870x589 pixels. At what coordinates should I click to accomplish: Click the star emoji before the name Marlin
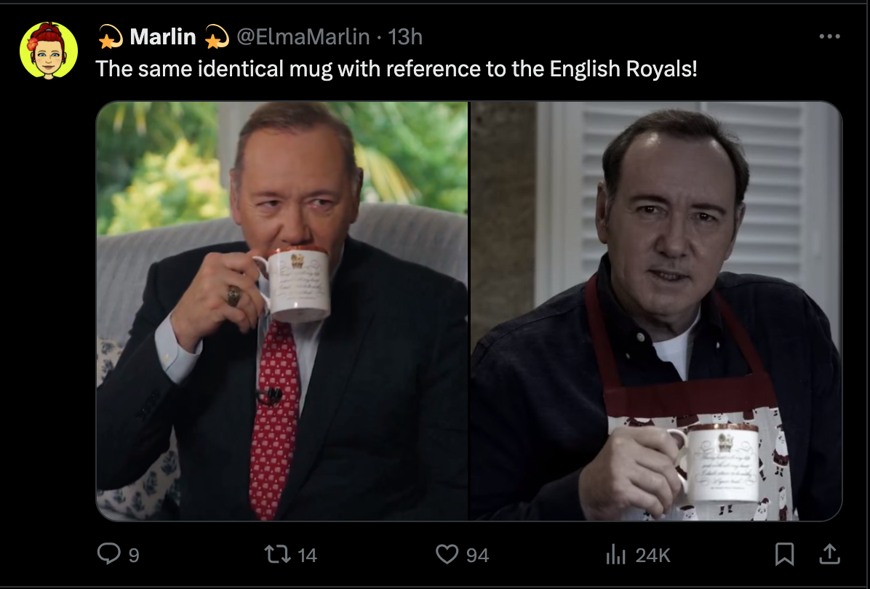[x=111, y=36]
